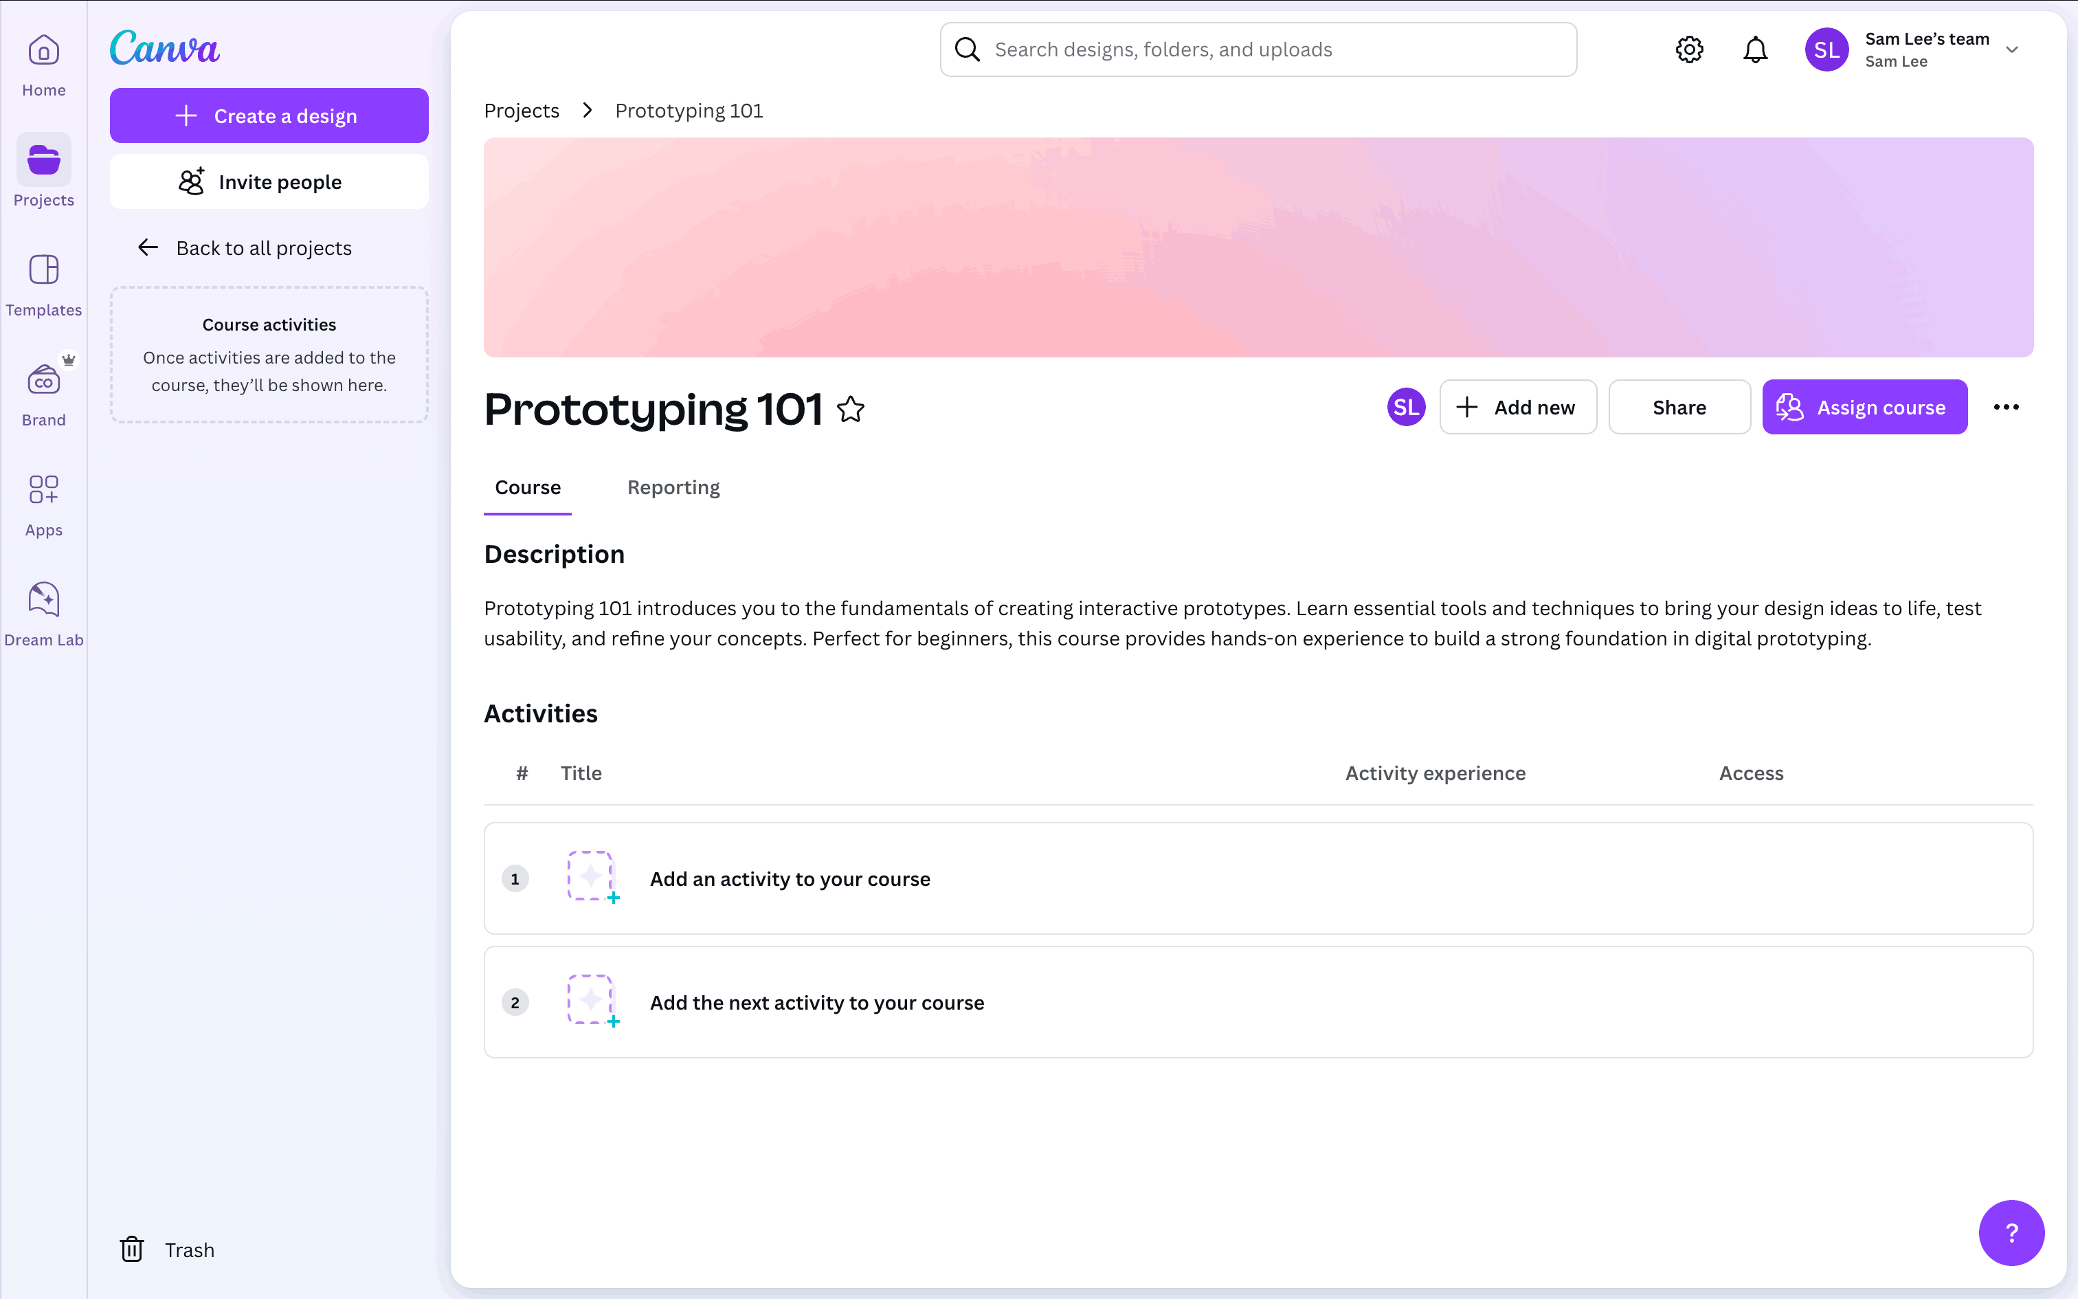This screenshot has height=1299, width=2078.
Task: Switch to the Reporting tab
Action: tap(673, 487)
